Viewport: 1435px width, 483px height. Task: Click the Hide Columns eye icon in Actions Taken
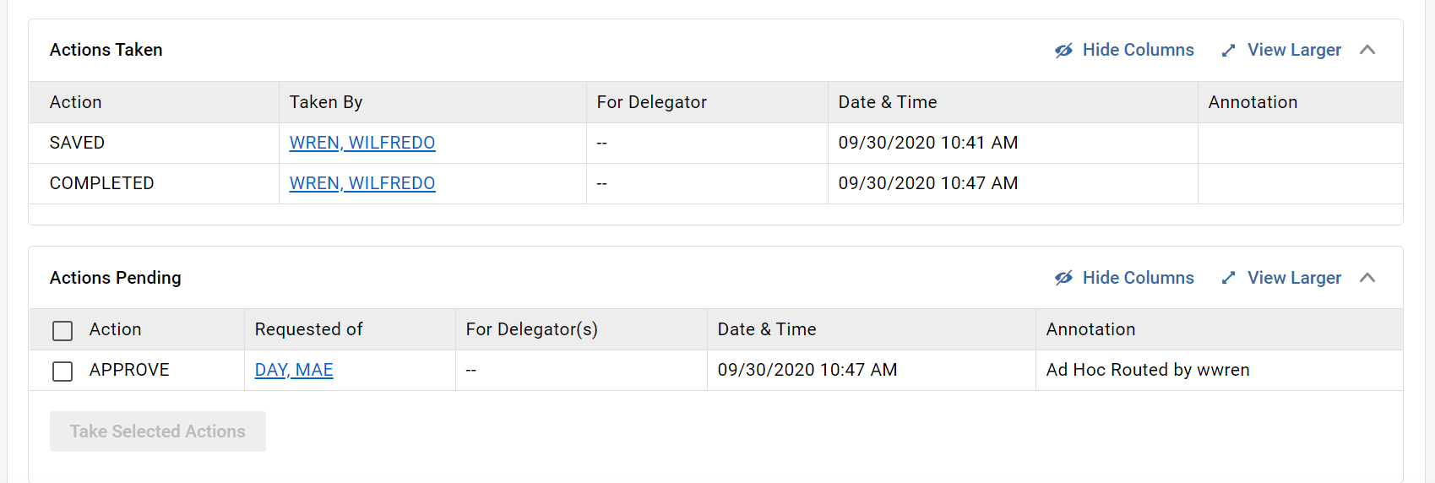pyautogui.click(x=1063, y=51)
